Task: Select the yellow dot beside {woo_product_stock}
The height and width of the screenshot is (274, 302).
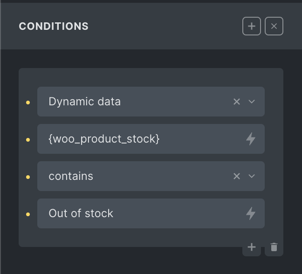Action: [28, 140]
